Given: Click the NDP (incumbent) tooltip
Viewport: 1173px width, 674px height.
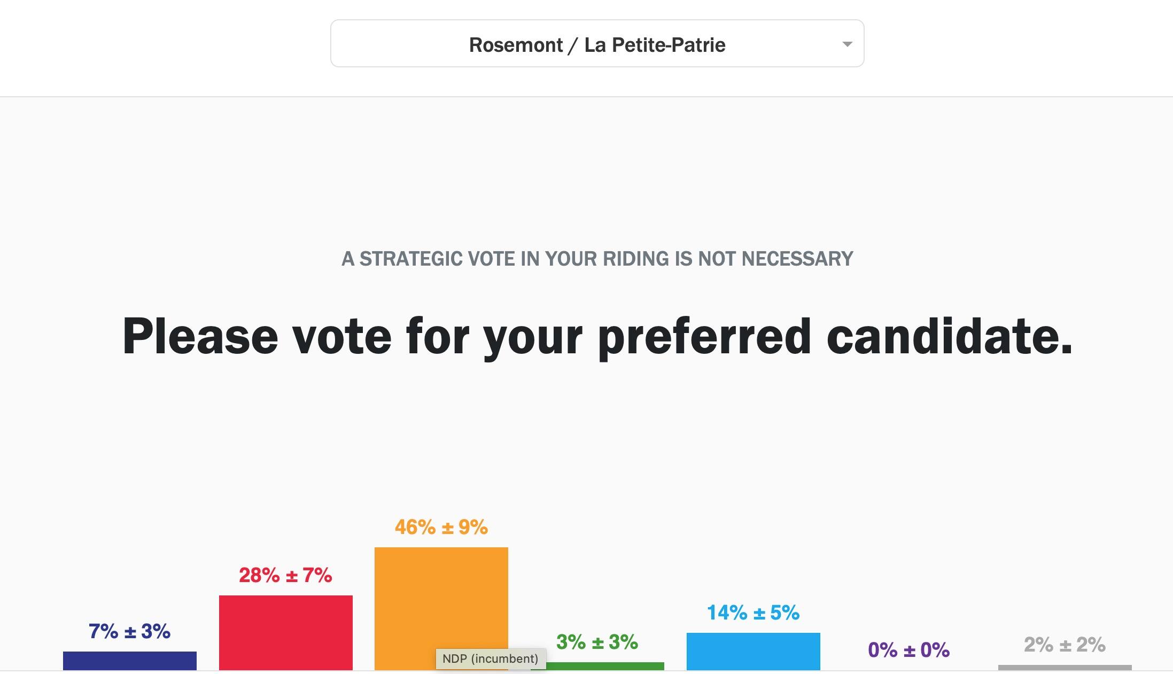Looking at the screenshot, I should point(491,658).
